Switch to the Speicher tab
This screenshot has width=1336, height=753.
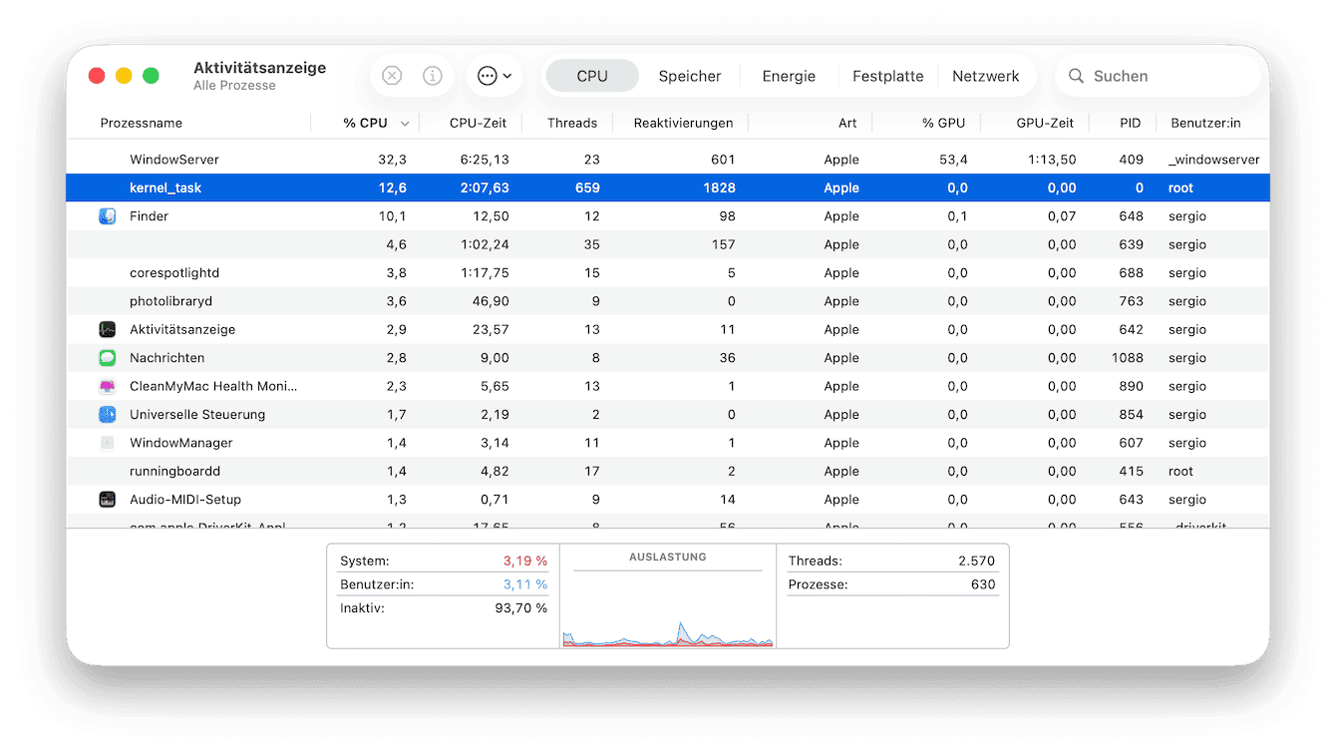pyautogui.click(x=690, y=76)
